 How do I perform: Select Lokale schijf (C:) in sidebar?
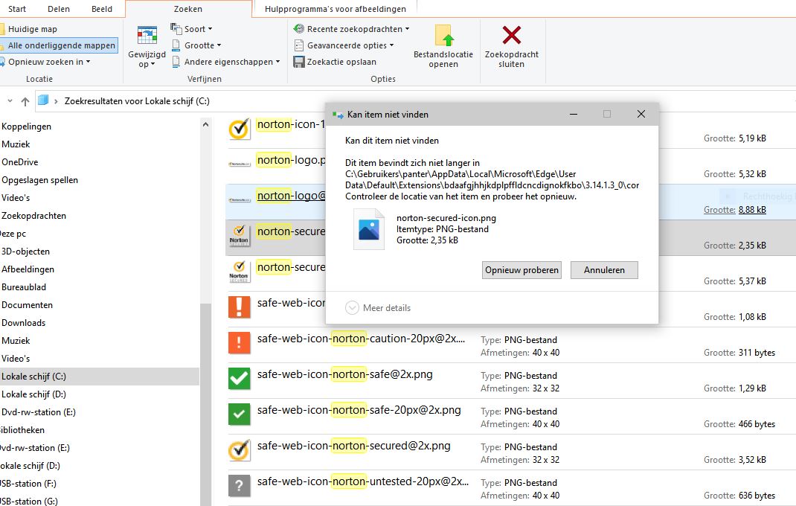coord(33,377)
